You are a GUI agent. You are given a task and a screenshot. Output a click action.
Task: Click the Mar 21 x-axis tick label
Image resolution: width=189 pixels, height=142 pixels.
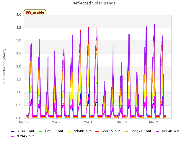(154, 122)
